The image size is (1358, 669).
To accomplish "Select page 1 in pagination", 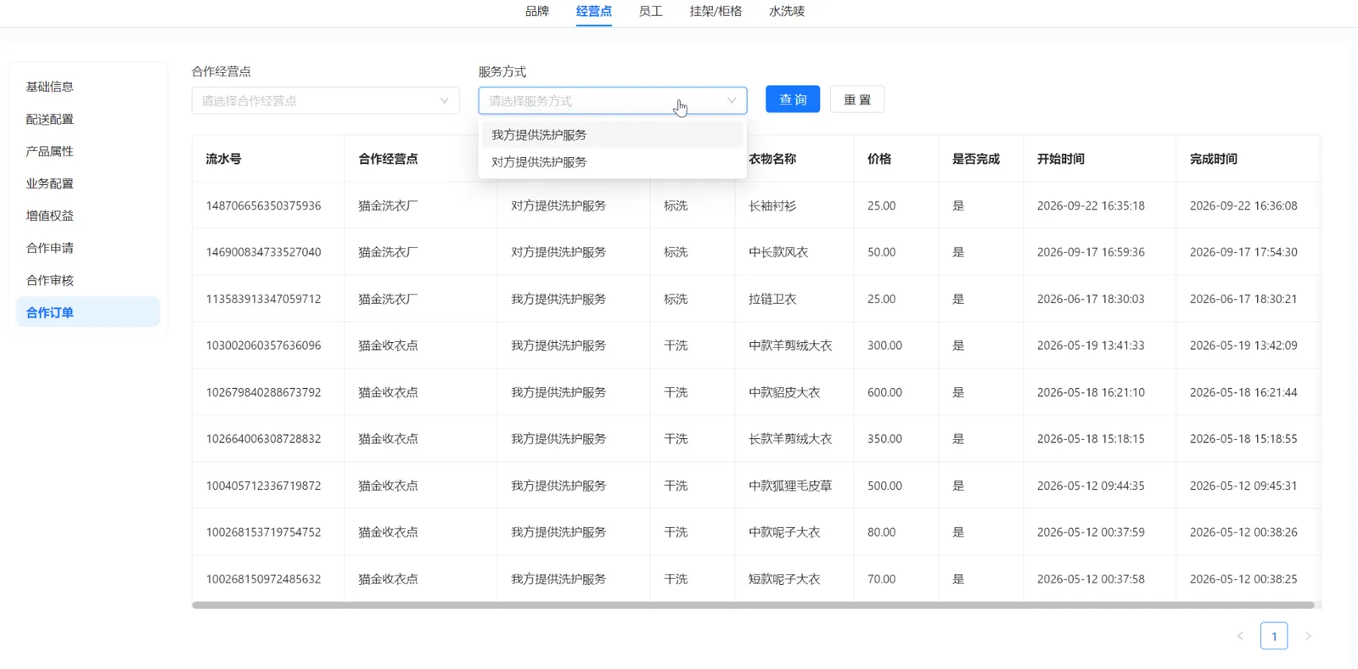I will pyautogui.click(x=1274, y=636).
